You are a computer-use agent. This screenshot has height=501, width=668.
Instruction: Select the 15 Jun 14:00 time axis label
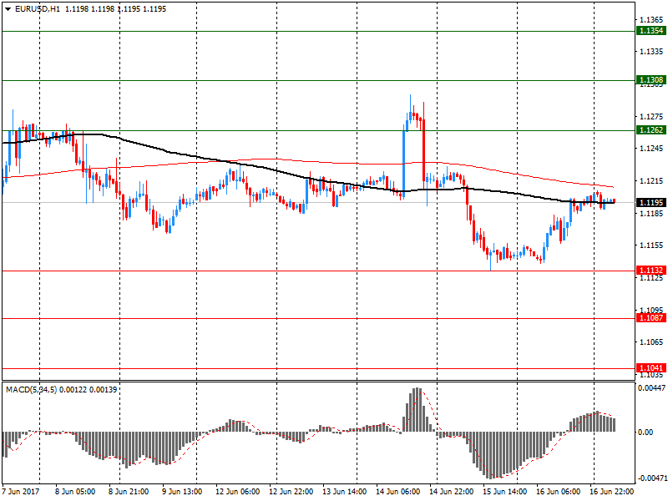(505, 491)
